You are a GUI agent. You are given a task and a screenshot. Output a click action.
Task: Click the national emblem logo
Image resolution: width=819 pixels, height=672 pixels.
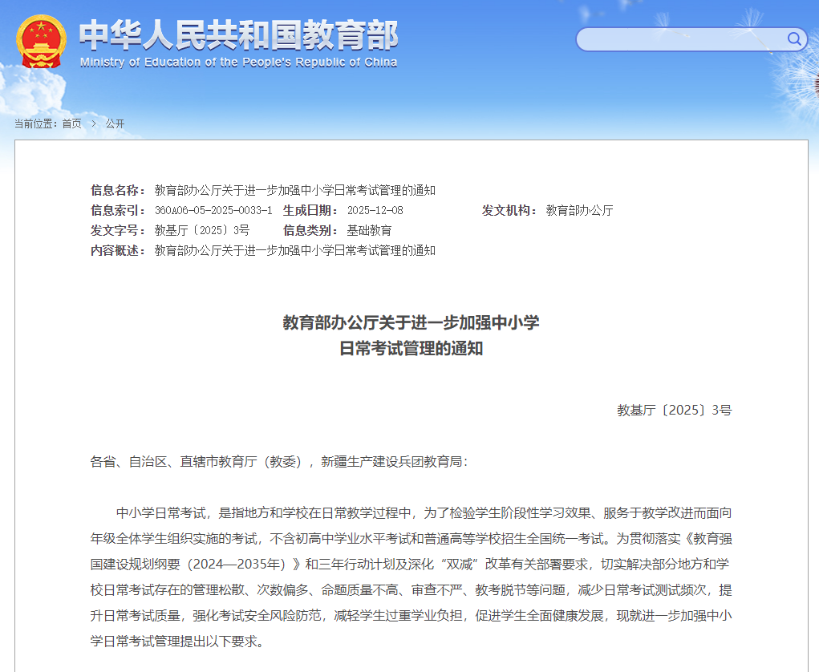tap(43, 42)
